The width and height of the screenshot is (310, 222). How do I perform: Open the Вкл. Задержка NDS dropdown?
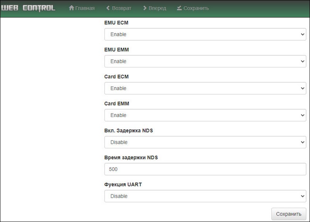point(205,142)
